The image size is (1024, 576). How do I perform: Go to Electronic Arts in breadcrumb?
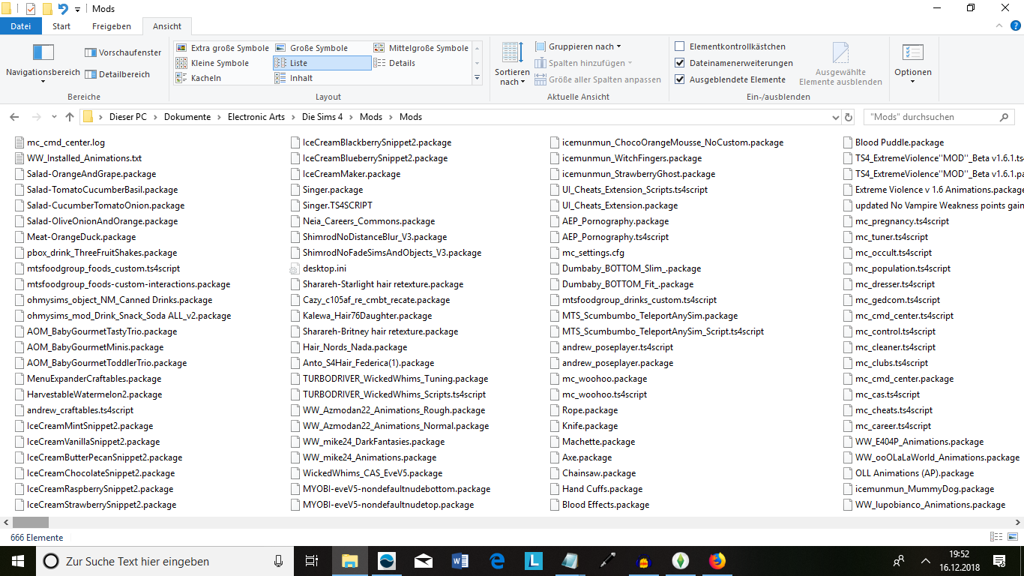coord(256,117)
